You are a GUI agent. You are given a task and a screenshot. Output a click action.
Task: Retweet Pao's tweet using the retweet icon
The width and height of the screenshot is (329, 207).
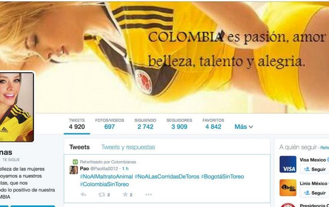tap(102, 195)
